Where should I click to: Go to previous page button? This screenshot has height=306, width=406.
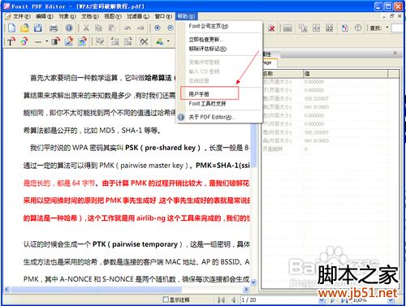pyautogui.click(x=233, y=300)
